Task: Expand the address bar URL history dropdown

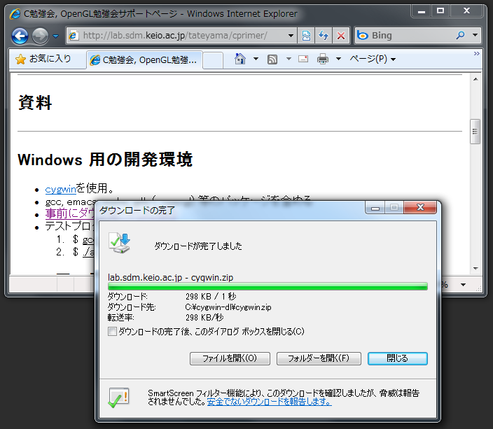Action: 291,36
